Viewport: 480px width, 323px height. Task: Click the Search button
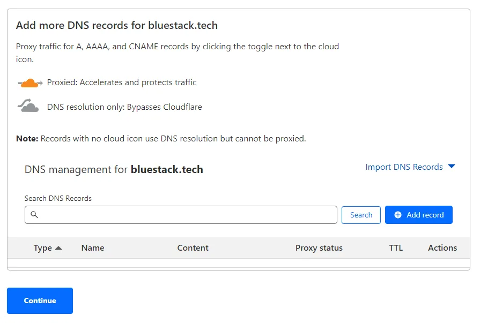click(x=361, y=215)
